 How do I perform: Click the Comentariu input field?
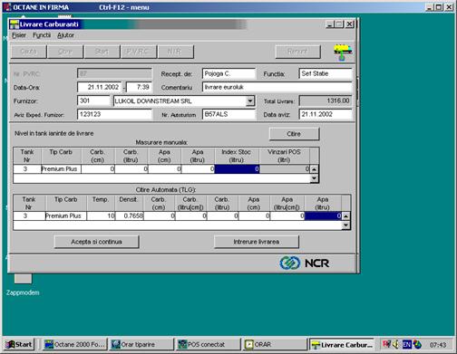click(x=277, y=88)
